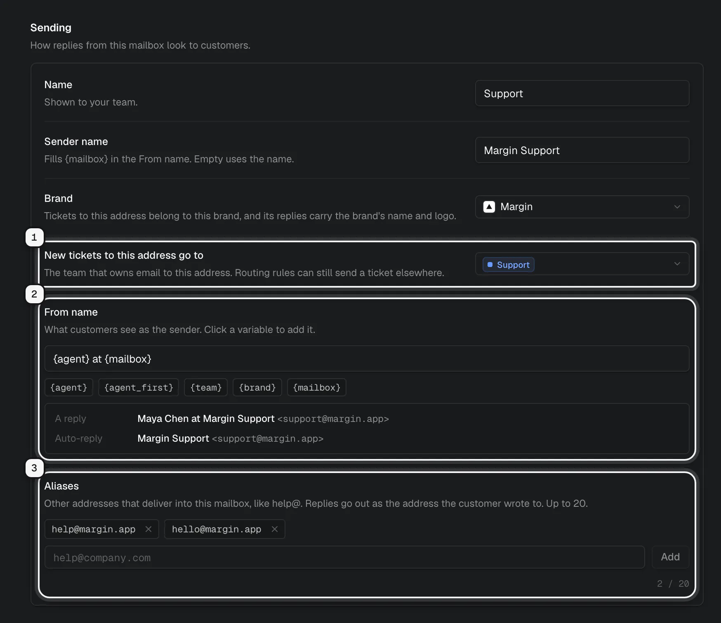Remove the help@margin.app alias
The image size is (721, 623).
pyautogui.click(x=148, y=529)
